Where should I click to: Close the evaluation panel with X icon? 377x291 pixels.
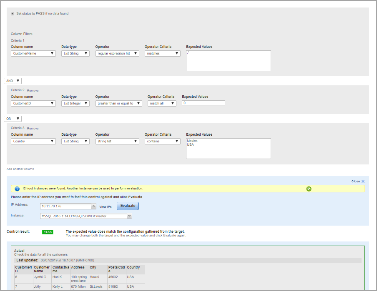coord(363,182)
